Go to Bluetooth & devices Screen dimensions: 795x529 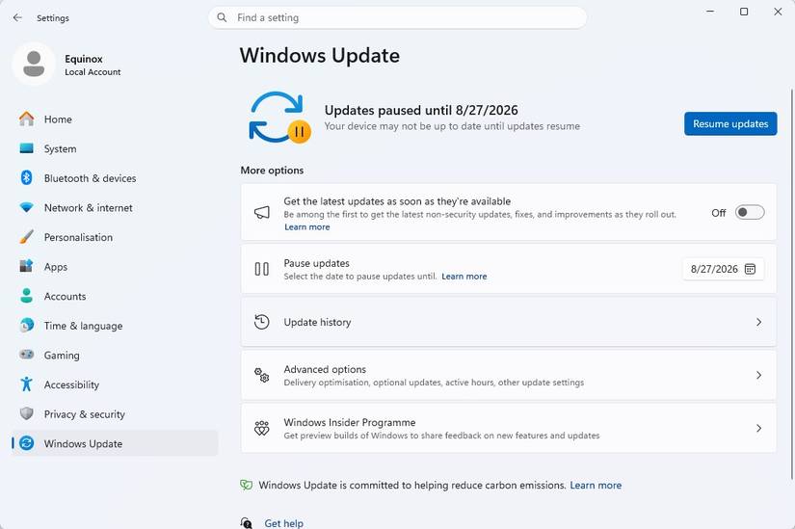115,178
